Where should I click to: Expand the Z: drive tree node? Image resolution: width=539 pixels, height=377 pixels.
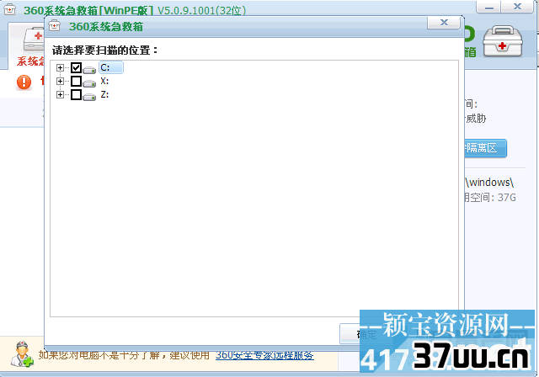tap(60, 94)
